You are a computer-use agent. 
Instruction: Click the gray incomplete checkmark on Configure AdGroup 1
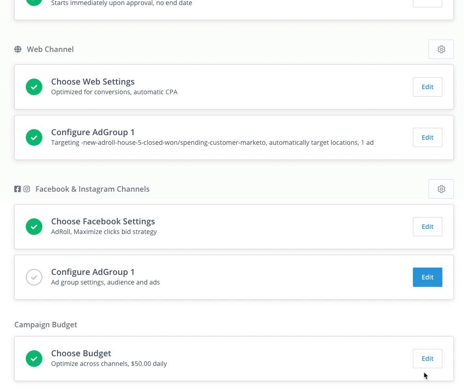(34, 277)
